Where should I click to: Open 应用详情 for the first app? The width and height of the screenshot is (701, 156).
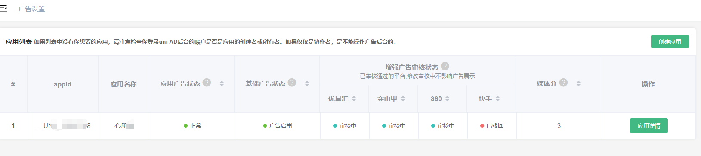[x=649, y=126]
